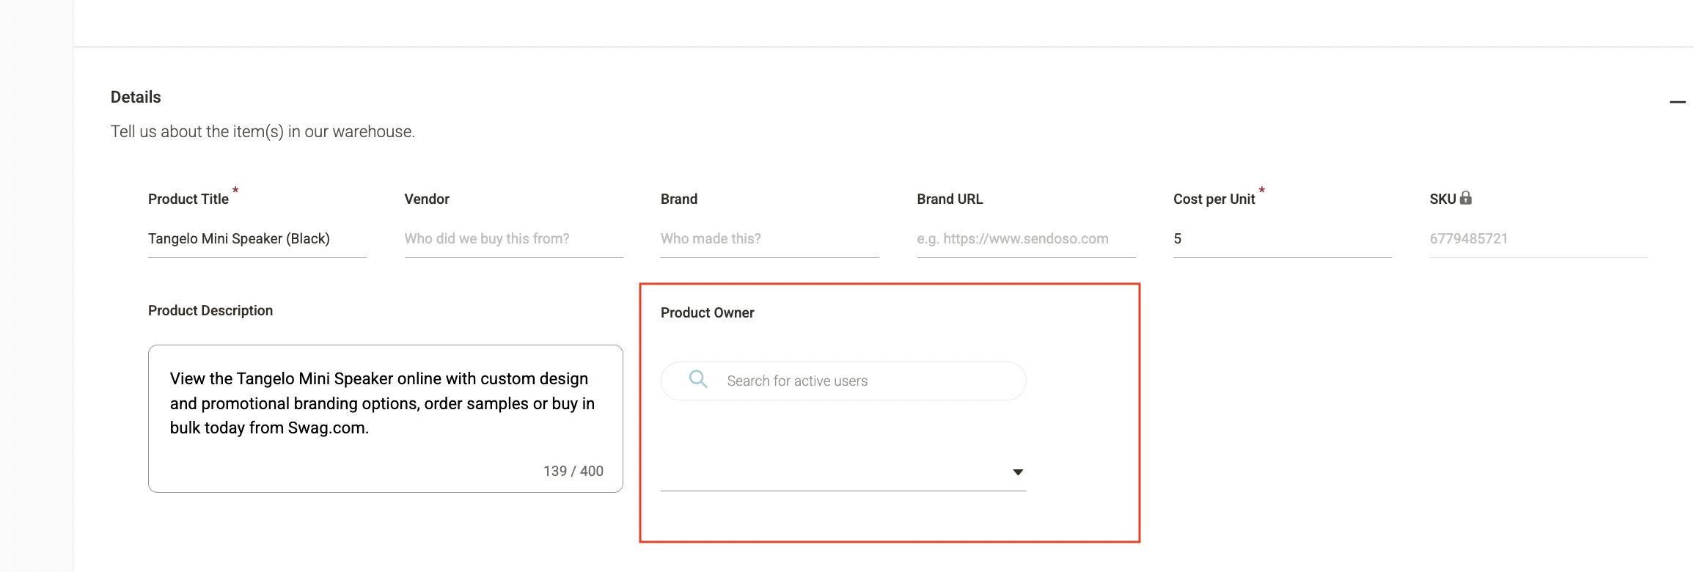Click the search magnifier icon in Product Owner
This screenshot has width=1694, height=572.
pos(698,379)
